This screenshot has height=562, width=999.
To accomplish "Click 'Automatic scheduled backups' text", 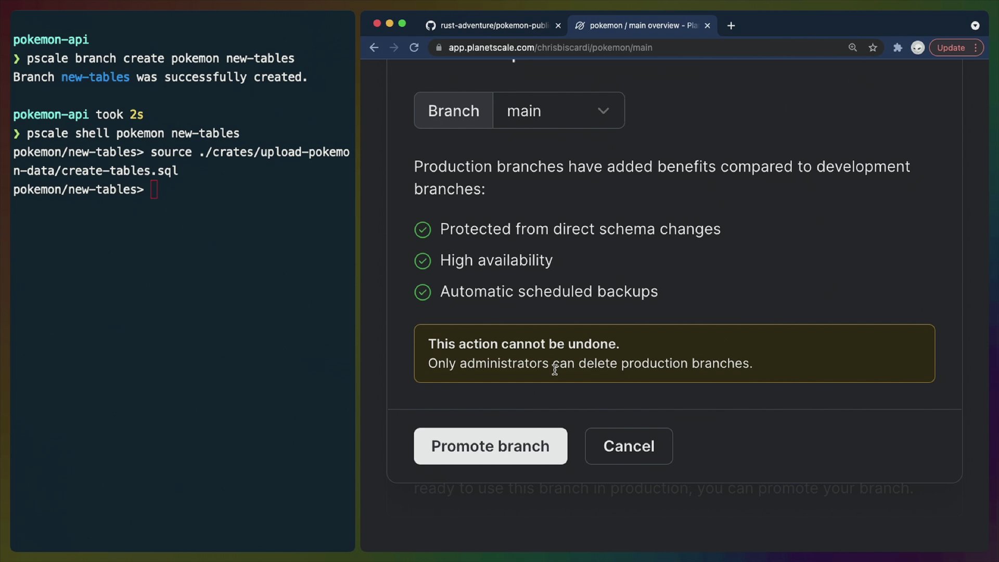I will click(x=549, y=291).
